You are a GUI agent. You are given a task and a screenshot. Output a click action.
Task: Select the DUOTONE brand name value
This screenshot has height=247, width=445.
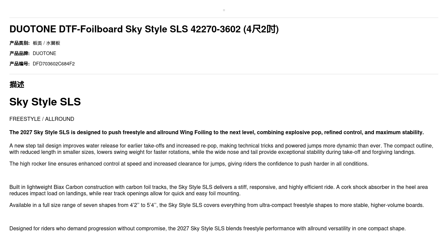tap(44, 53)
